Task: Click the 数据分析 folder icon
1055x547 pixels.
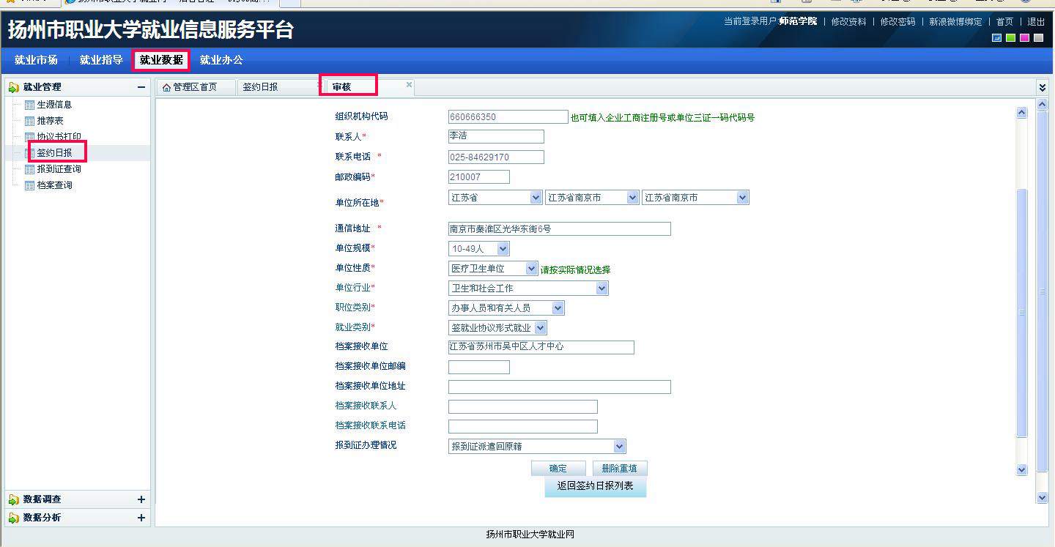Action: click(14, 518)
